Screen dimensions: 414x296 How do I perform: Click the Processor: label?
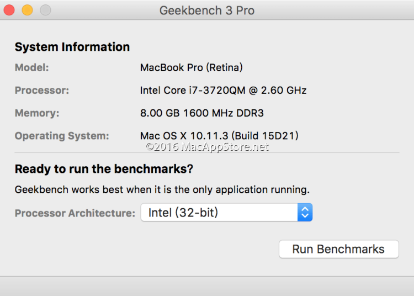(41, 91)
